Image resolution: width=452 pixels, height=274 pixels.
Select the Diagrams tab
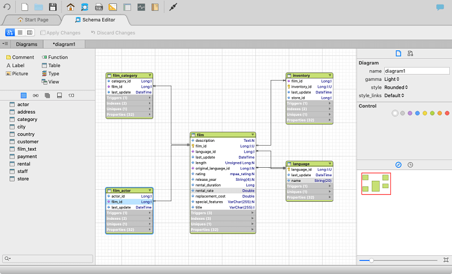tap(27, 44)
